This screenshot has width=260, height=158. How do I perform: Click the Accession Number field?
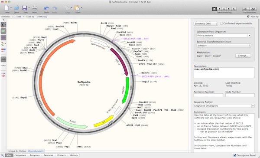click(208, 95)
